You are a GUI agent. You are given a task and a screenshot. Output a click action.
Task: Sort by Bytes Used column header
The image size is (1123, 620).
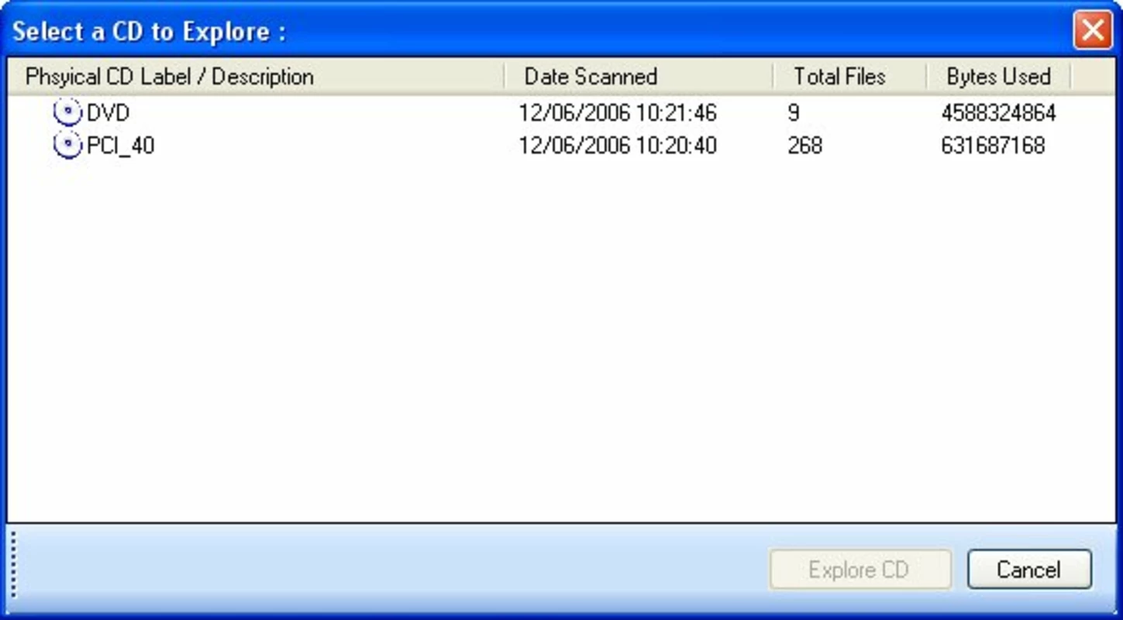[x=999, y=76]
